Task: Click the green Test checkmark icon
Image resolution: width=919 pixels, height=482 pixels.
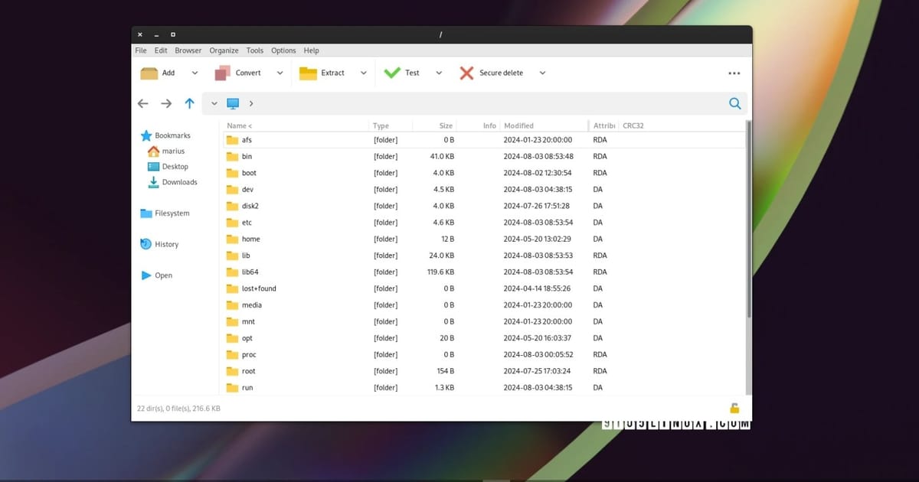Action: 392,73
